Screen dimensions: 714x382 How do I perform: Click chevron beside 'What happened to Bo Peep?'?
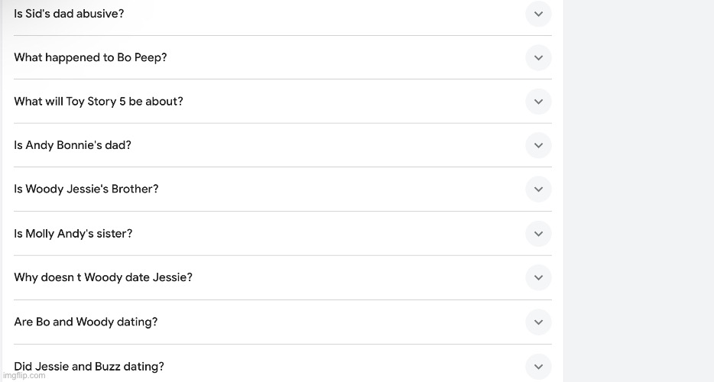point(538,58)
